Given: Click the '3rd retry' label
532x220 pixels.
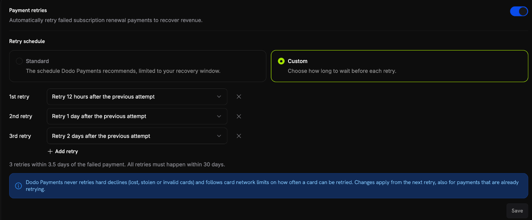Looking at the screenshot, I should point(20,136).
